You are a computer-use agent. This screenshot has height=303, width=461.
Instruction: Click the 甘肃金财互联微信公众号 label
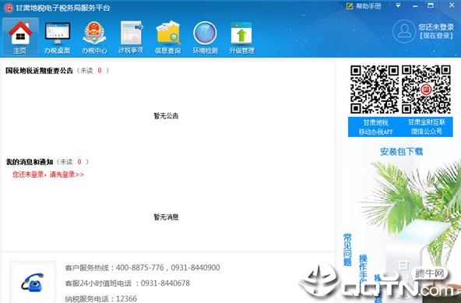pos(427,127)
